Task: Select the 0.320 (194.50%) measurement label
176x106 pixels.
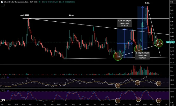Action: tap(124, 23)
